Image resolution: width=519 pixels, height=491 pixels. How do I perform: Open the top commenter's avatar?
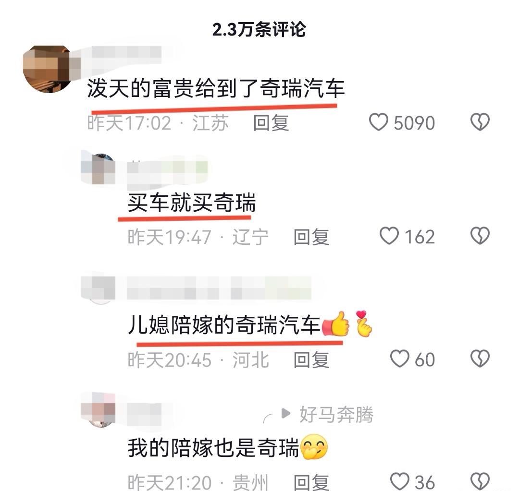tap(48, 69)
